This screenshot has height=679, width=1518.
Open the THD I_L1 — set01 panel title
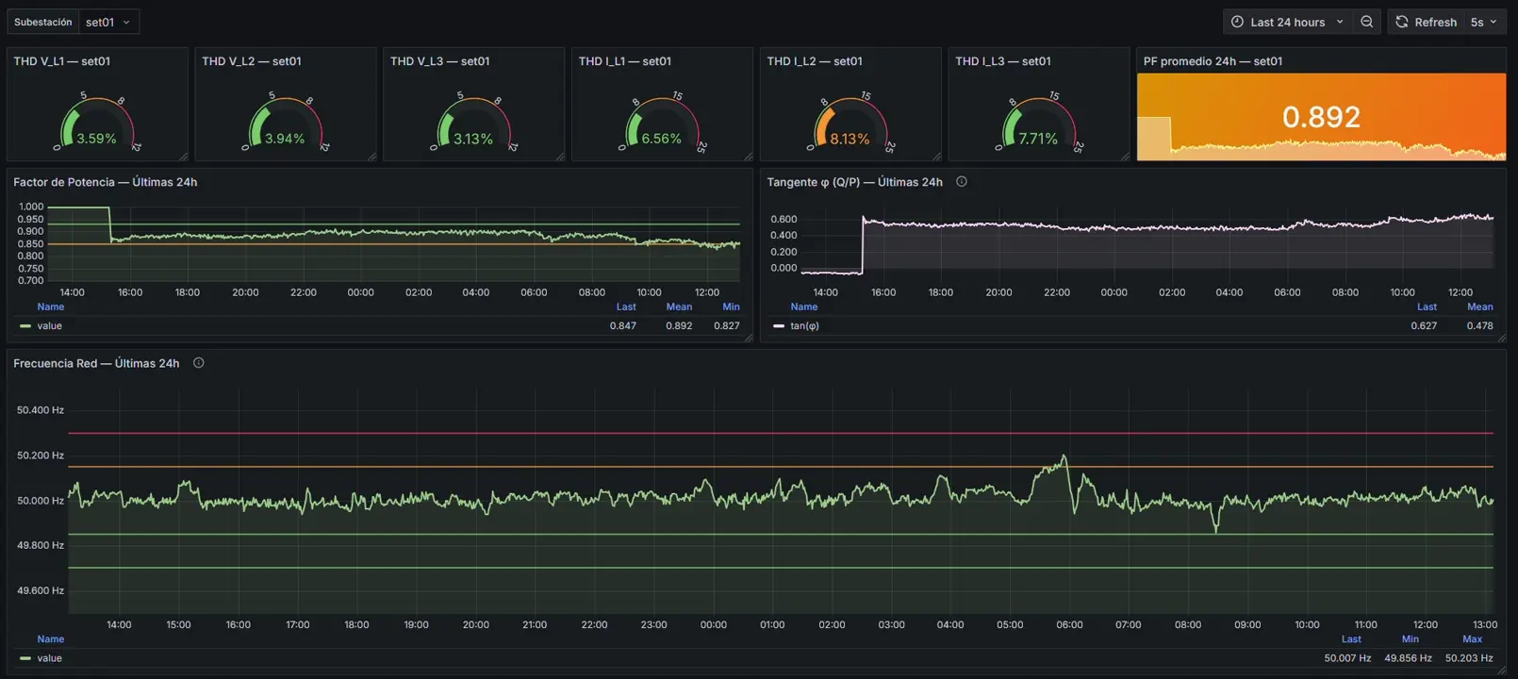[x=625, y=61]
